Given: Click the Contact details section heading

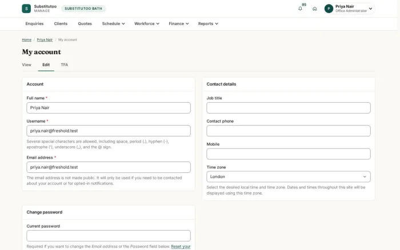Looking at the screenshot, I should click(221, 84).
